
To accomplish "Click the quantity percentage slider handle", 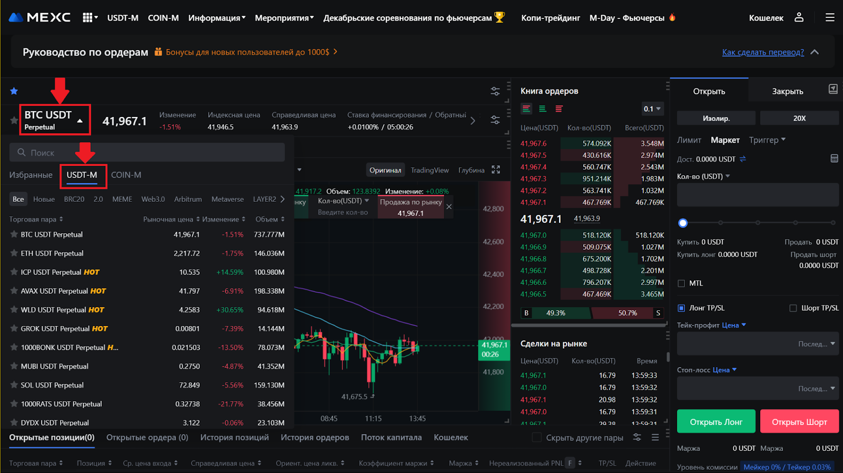I will (683, 223).
